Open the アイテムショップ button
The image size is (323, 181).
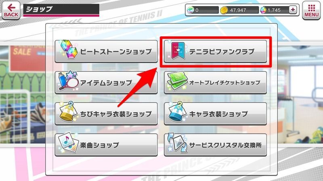click(106, 83)
